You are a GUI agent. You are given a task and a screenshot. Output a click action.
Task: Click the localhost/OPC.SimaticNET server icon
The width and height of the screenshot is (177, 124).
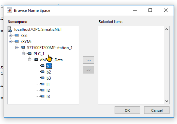[x=10, y=29]
